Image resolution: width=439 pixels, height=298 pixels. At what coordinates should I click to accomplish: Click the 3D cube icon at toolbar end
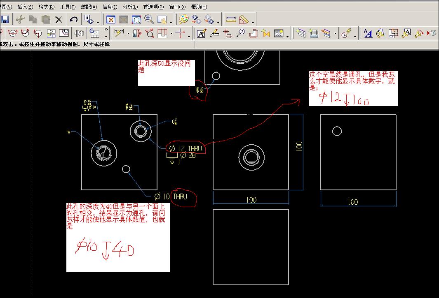pyautogui.click(x=432, y=33)
